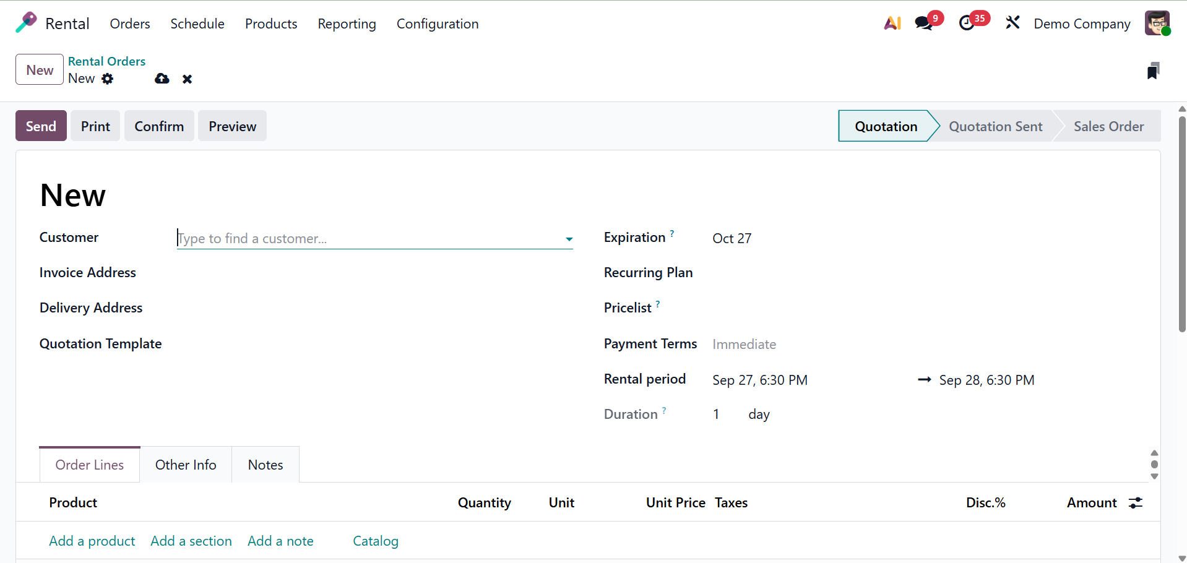This screenshot has height=563, width=1187.
Task: Click the page vertical scrollbar
Action: coord(1181,223)
